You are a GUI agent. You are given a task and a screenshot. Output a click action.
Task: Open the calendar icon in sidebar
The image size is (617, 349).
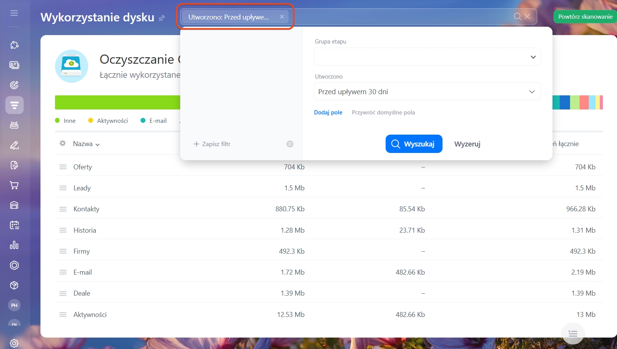(14, 225)
